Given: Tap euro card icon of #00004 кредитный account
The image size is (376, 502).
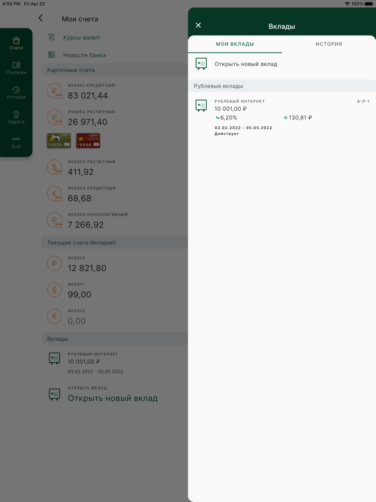Looking at the screenshot, I should coord(54,193).
